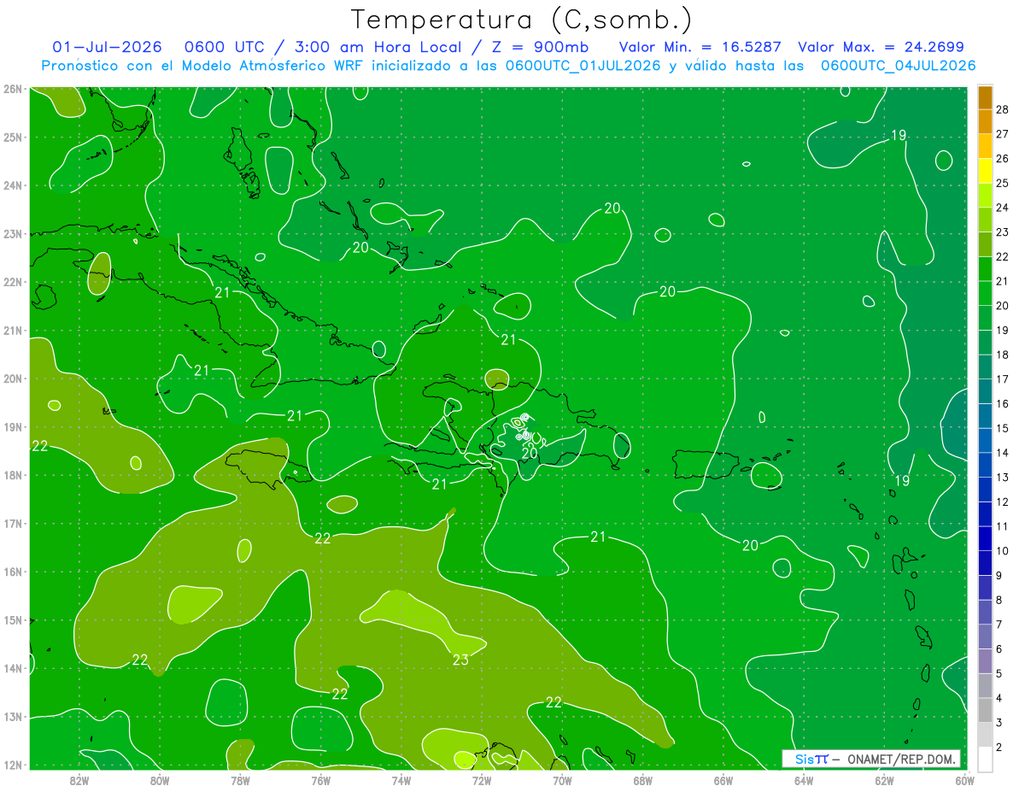Screen dimensions: 1025x792
Task: Click the "25N" latitude axis label
Action: point(13,137)
